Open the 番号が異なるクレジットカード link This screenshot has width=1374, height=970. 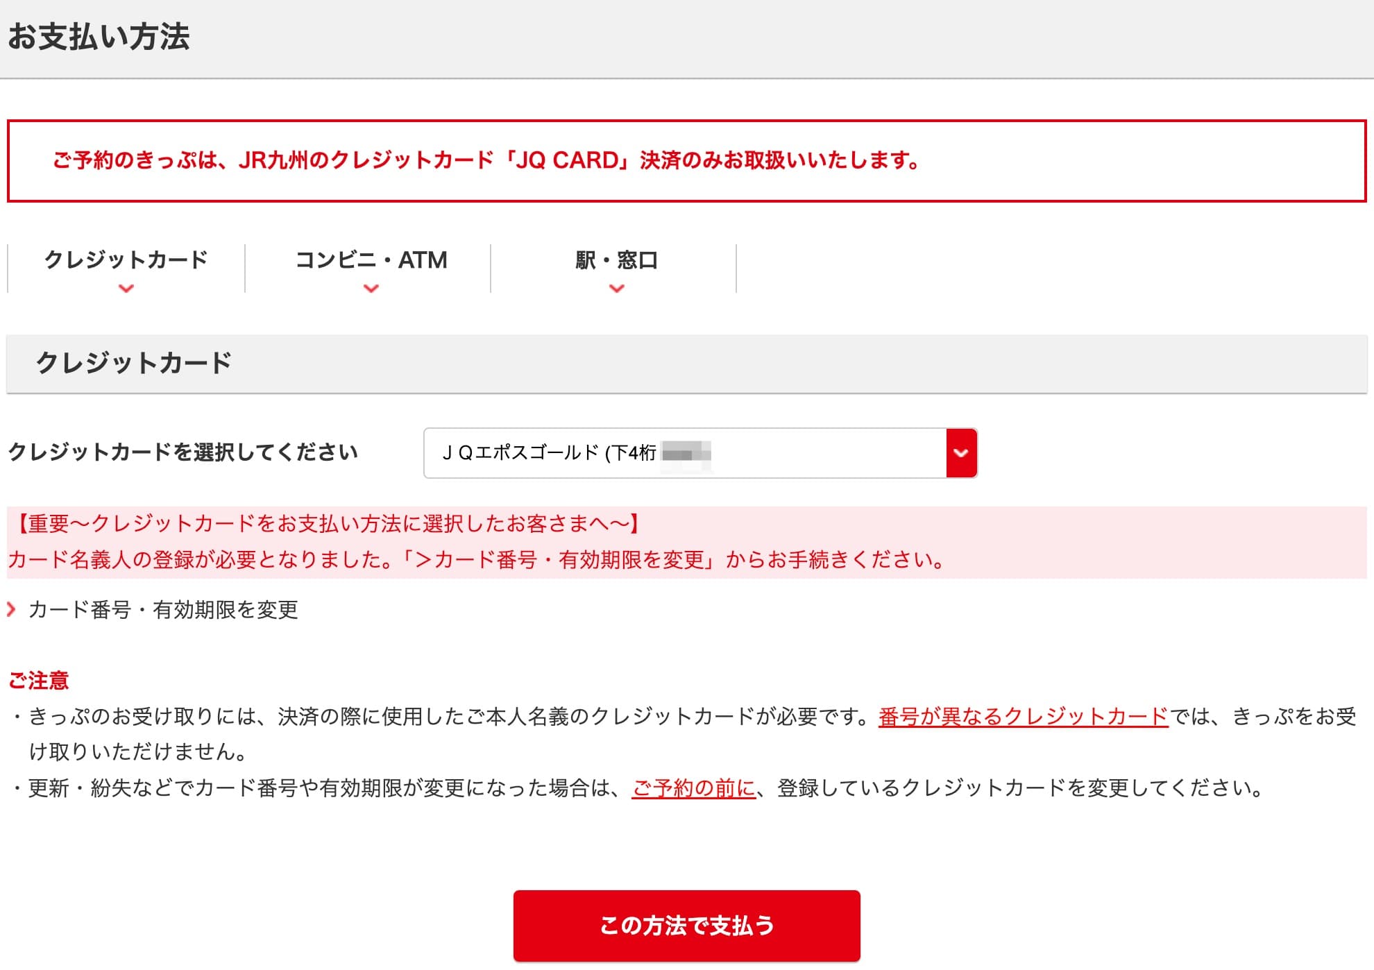coord(1023,716)
